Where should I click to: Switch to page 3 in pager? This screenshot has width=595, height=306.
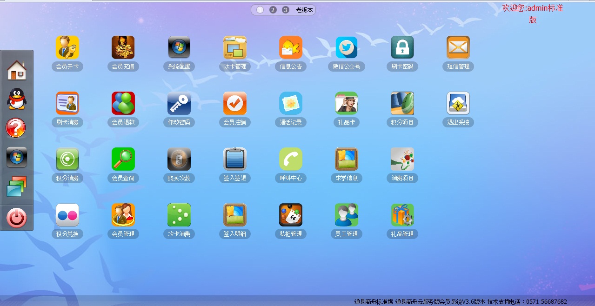click(x=286, y=10)
